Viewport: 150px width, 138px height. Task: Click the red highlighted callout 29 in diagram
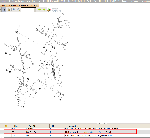point(6,53)
